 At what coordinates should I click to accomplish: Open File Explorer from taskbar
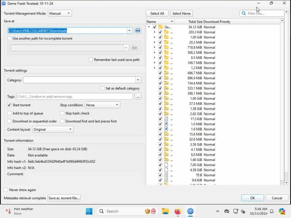pyautogui.click(x=165, y=211)
